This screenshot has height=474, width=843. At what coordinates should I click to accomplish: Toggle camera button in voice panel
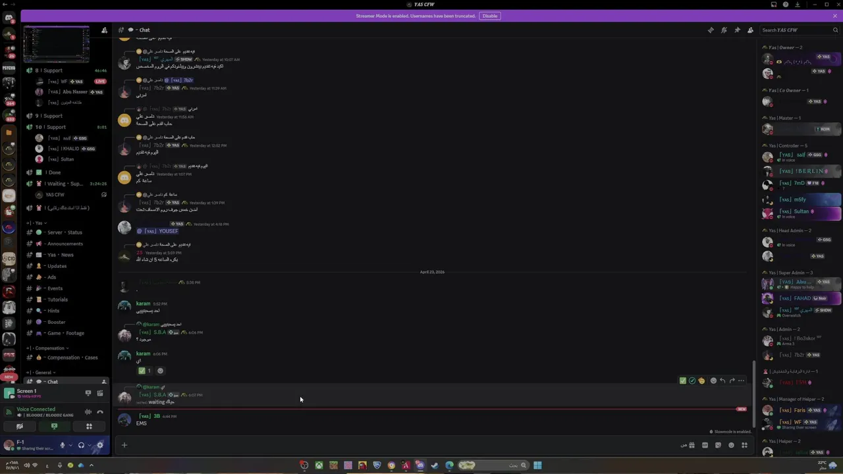click(x=19, y=426)
